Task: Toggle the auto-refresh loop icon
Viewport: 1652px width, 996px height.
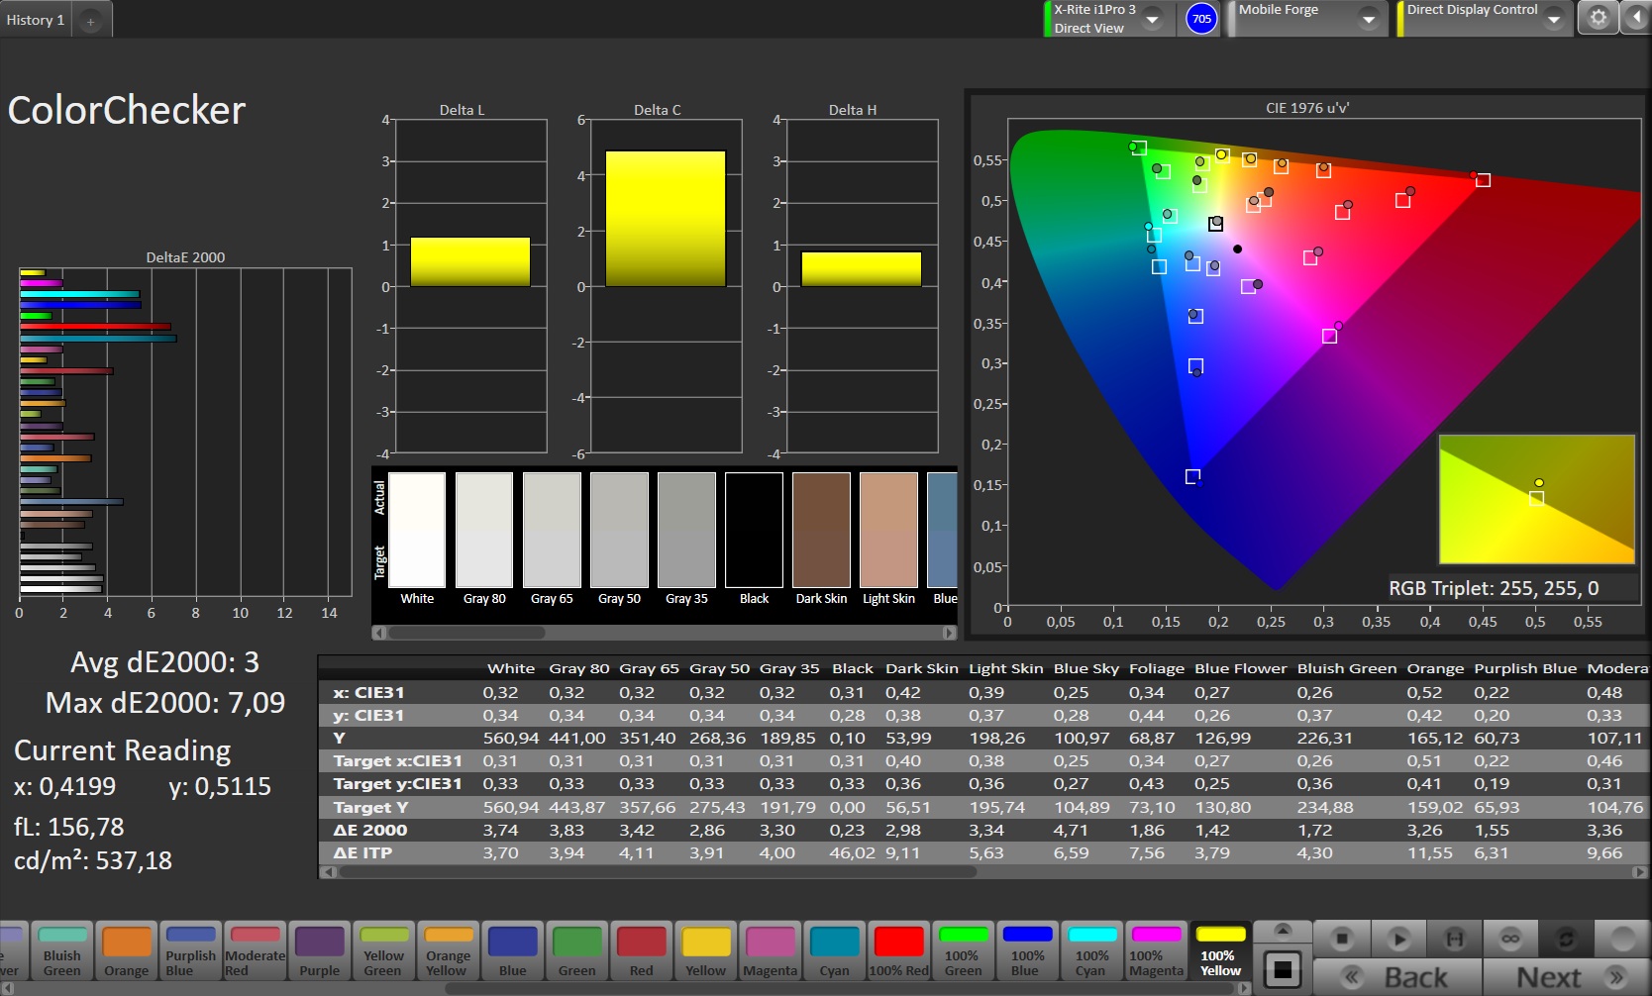Action: tap(1566, 938)
